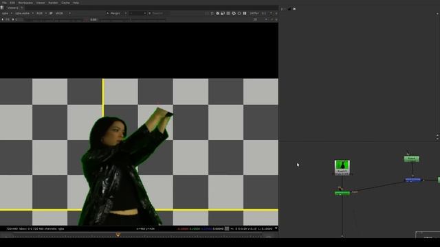Viewport: 440px width, 247px height.
Task: Click the node graph mini-map navigator
Action: tap(428, 235)
